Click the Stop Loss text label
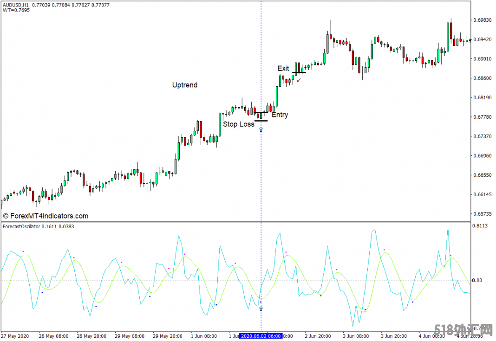 [x=239, y=124]
